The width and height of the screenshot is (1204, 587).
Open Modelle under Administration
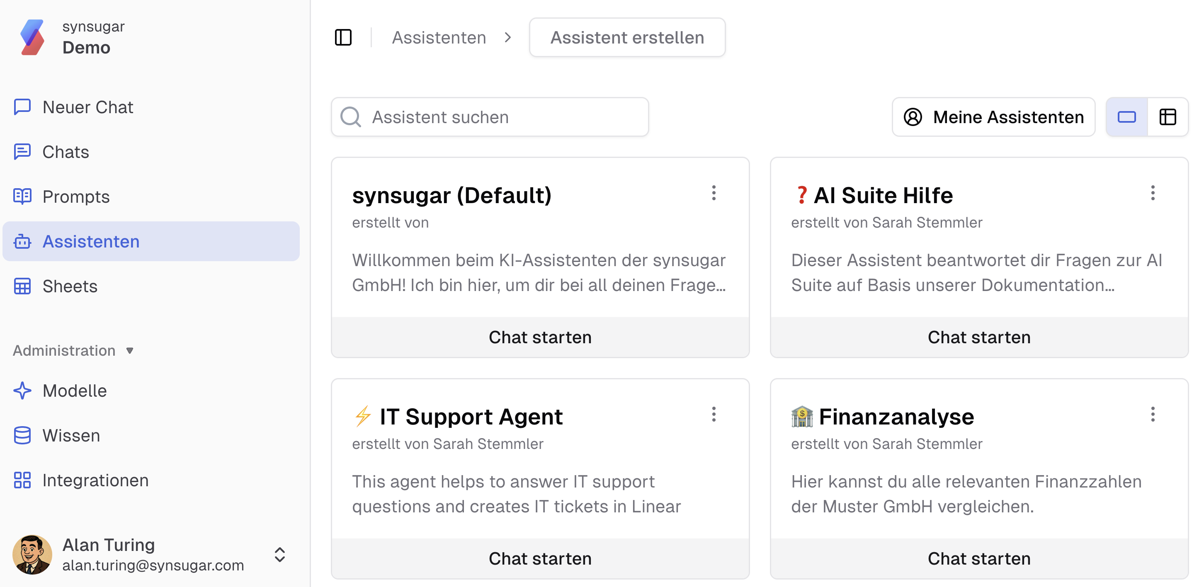(74, 391)
